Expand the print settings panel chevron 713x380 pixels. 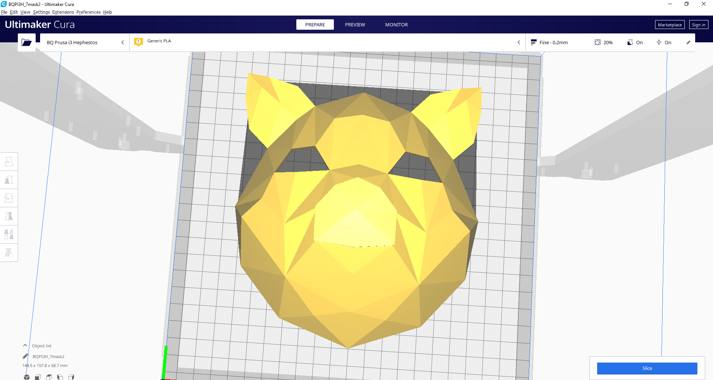(519, 42)
